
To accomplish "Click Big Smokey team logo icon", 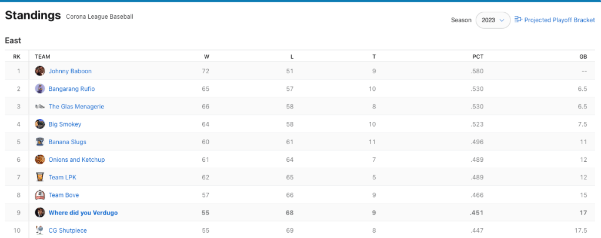I will [x=40, y=124].
